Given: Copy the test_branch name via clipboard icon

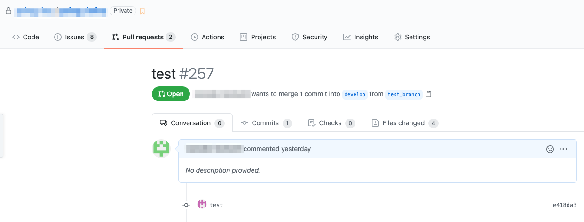Looking at the screenshot, I should click(x=428, y=94).
